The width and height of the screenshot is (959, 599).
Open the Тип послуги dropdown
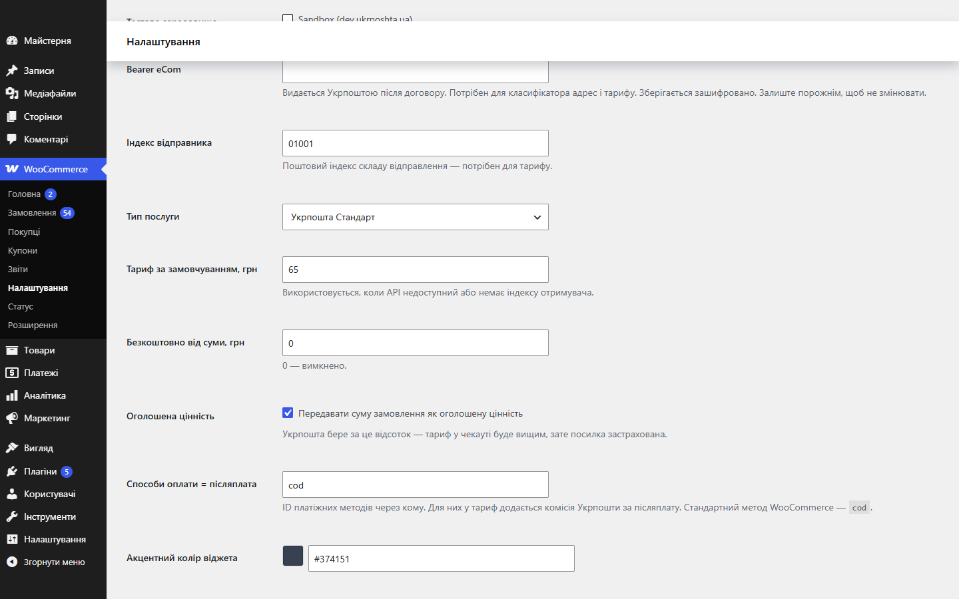click(x=416, y=217)
